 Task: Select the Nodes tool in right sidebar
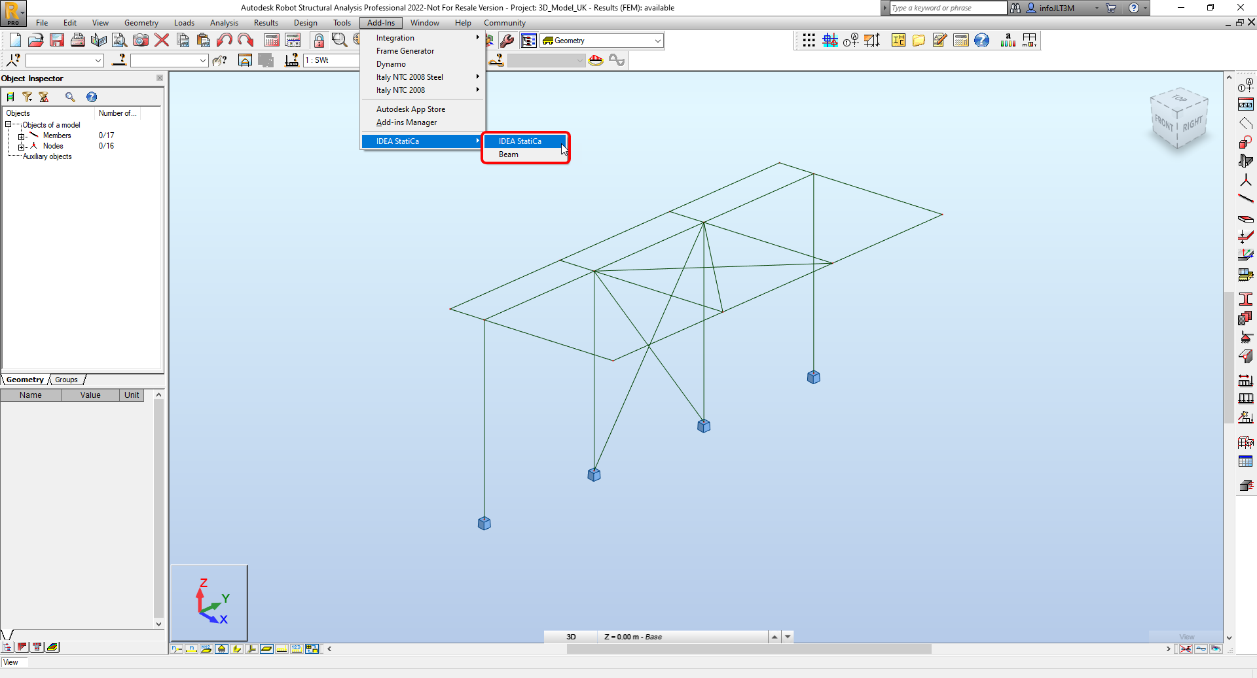coord(1247,179)
